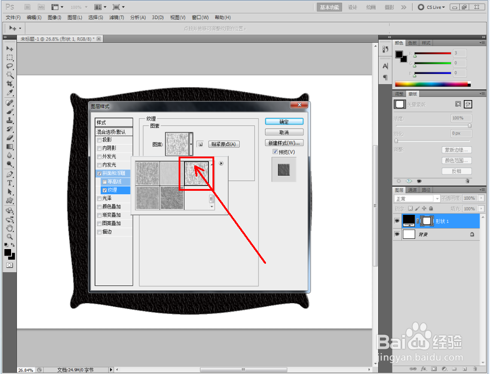This screenshot has height=374, width=490.
Task: Toggle Quick Mask mode icon
Action: [x=10, y=265]
